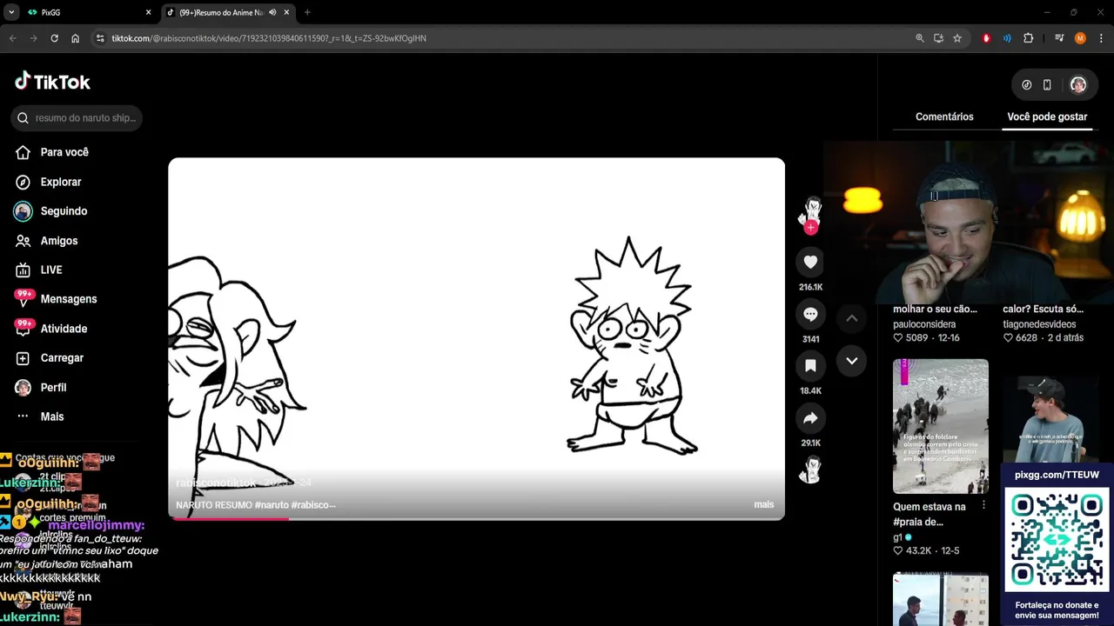
Task: Open the media controls icon
Action: [x=1059, y=38]
